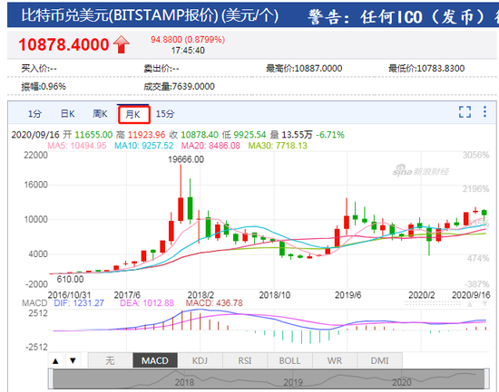Screen dimensions: 499x392
Task: Select the MACD indicator button
Action: 155,360
